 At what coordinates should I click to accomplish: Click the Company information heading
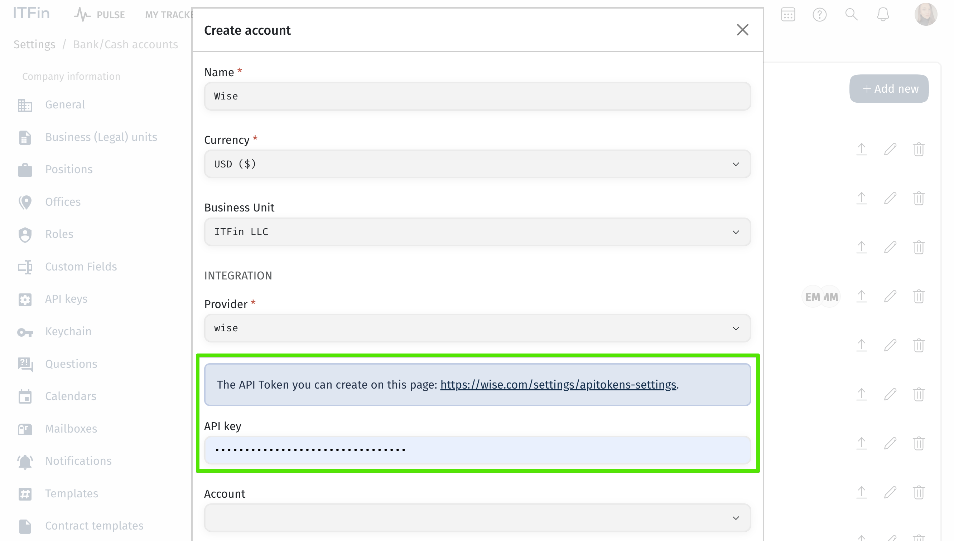pyautogui.click(x=71, y=77)
